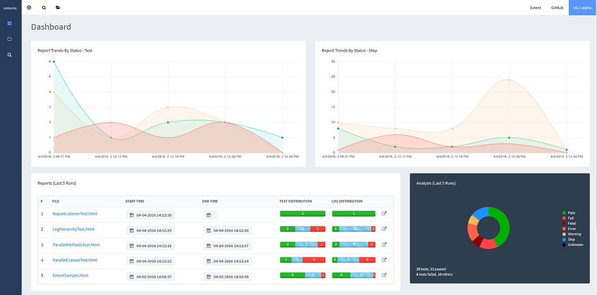
Task: Click calendar icon beside LogHierarchyTest start time
Action: click(x=132, y=230)
